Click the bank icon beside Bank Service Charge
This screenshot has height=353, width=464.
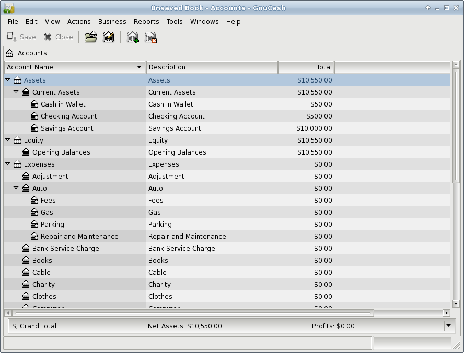click(x=26, y=249)
